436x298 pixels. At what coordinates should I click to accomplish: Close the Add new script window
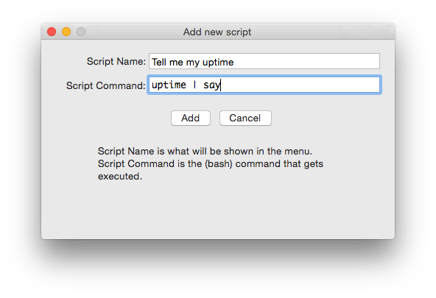[x=52, y=32]
